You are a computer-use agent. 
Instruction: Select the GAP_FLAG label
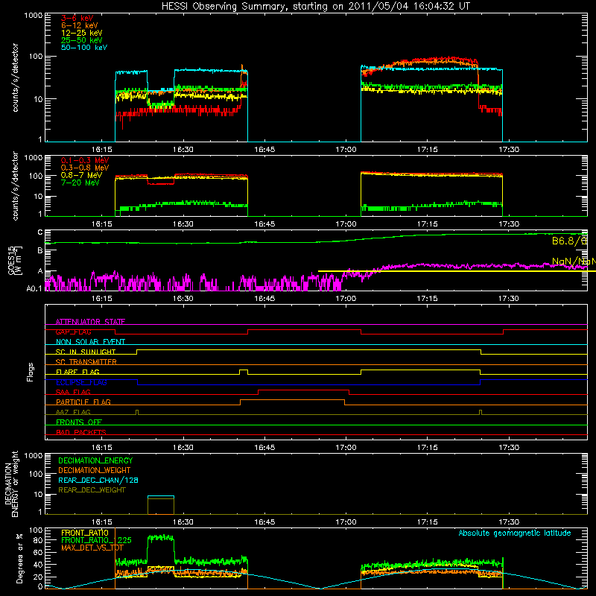click(73, 332)
